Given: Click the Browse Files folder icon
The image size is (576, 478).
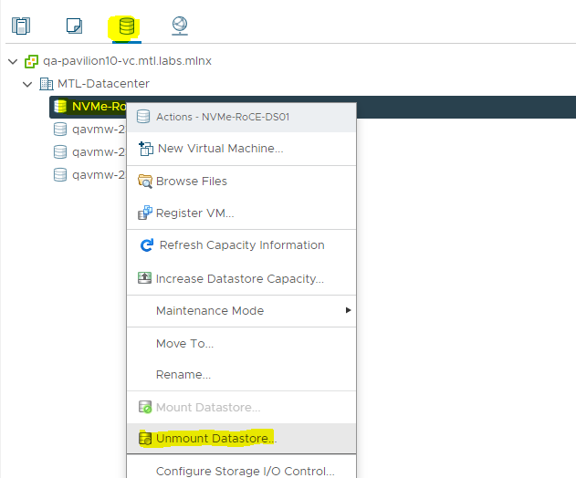Looking at the screenshot, I should click(145, 182).
